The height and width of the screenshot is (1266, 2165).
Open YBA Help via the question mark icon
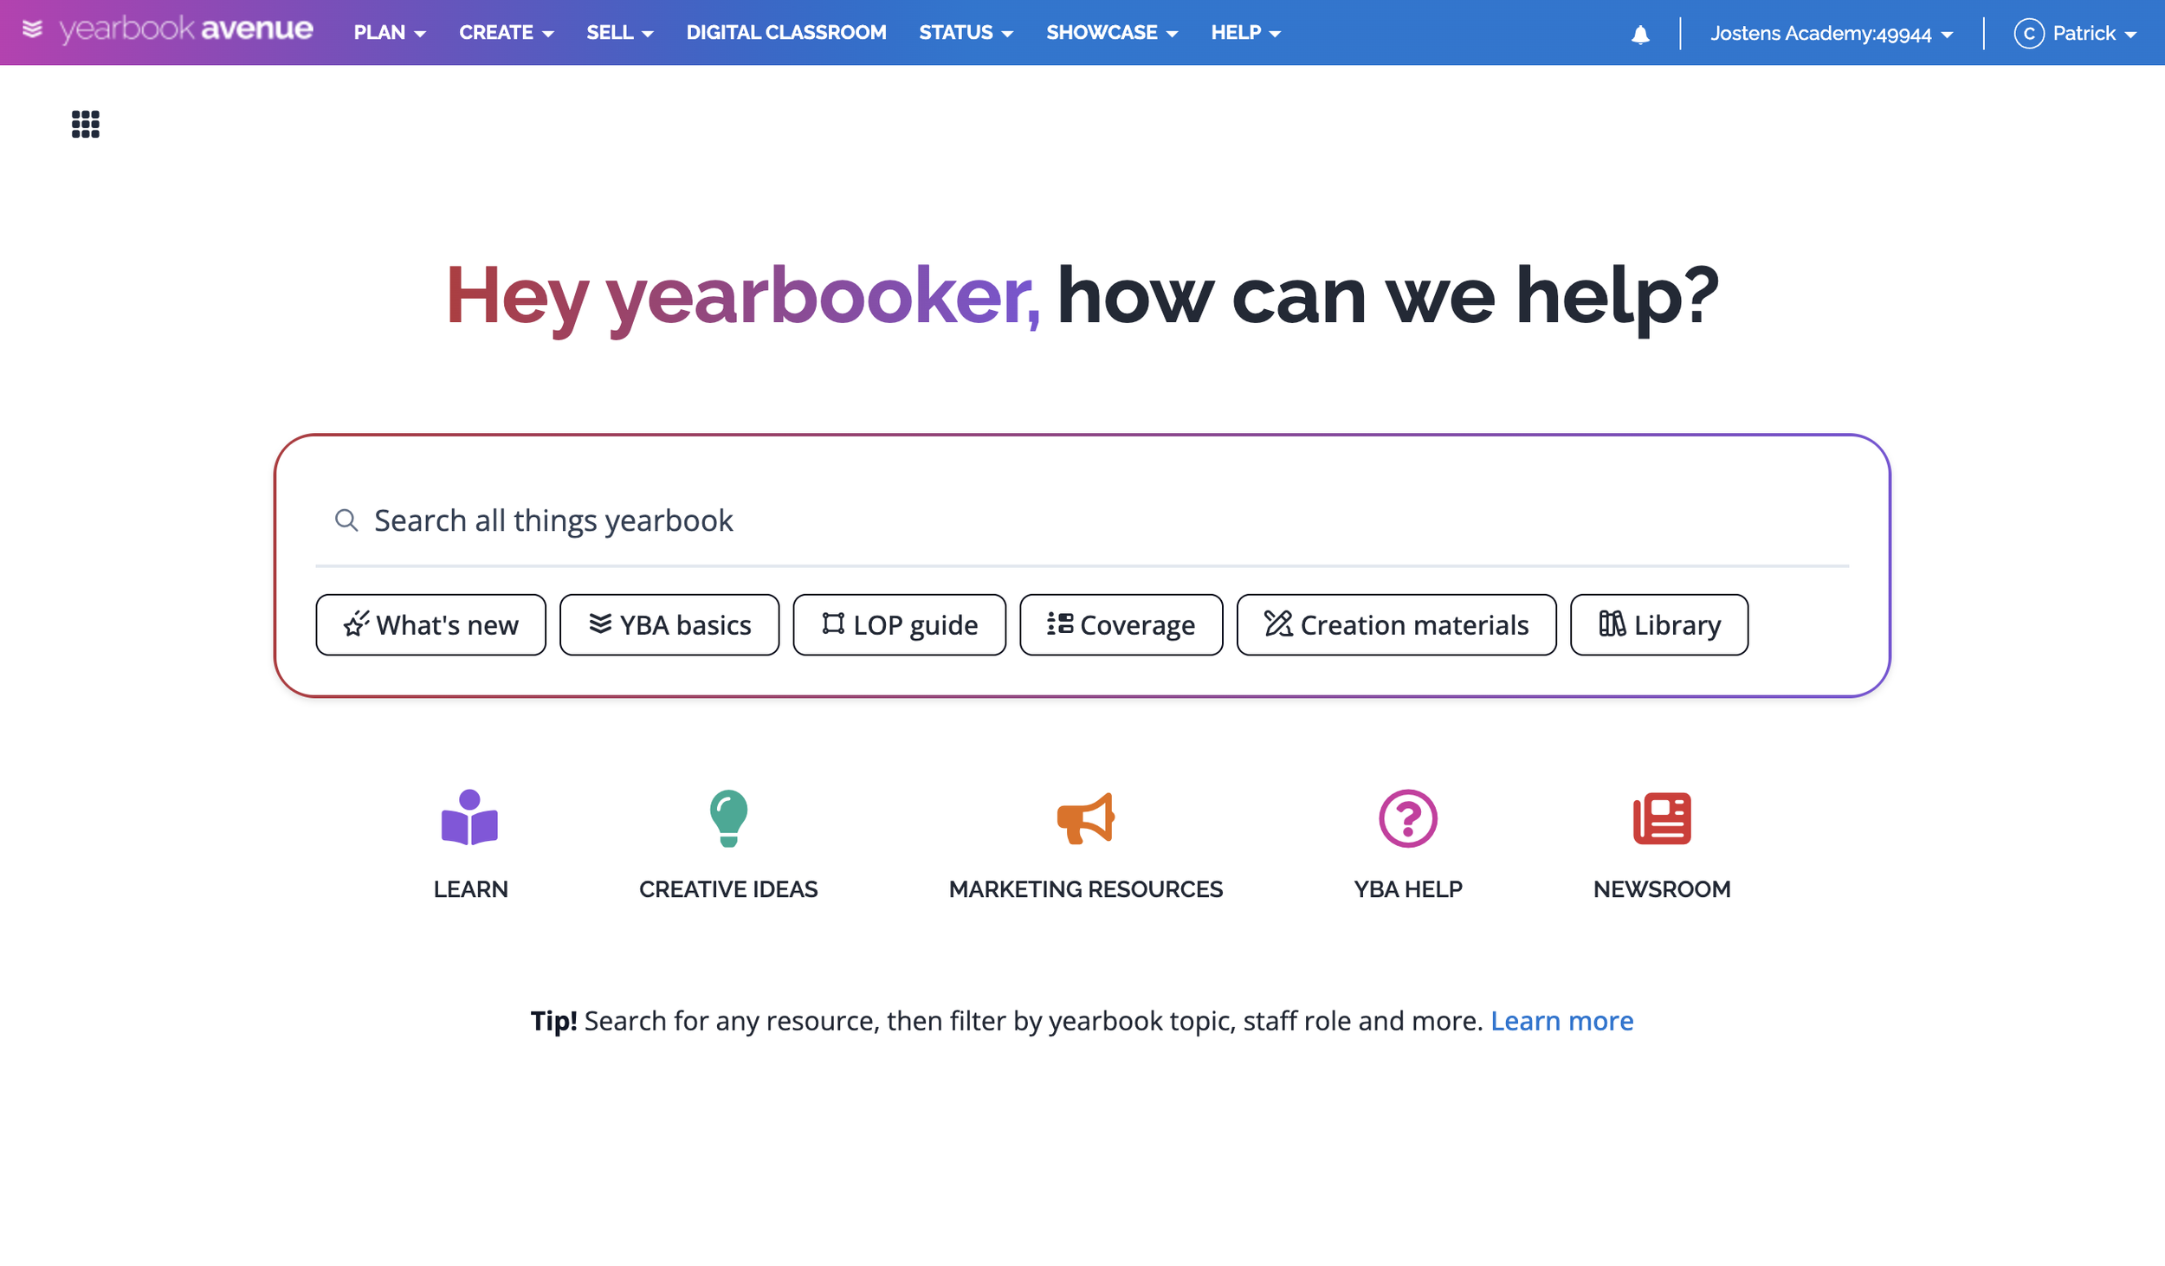pos(1408,817)
